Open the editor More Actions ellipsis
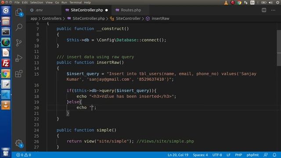Screen dimensions: 281x158 click(x=273, y=10)
